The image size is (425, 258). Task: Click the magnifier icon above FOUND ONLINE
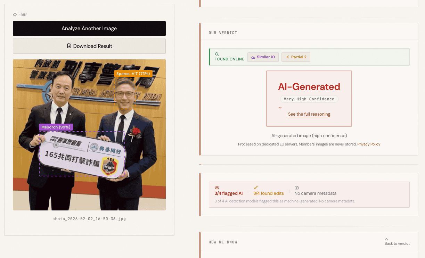[x=217, y=54]
